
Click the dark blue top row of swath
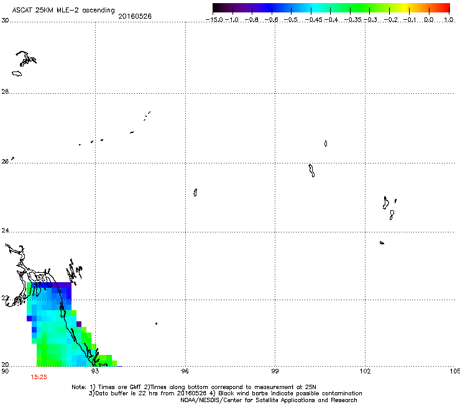point(52,285)
